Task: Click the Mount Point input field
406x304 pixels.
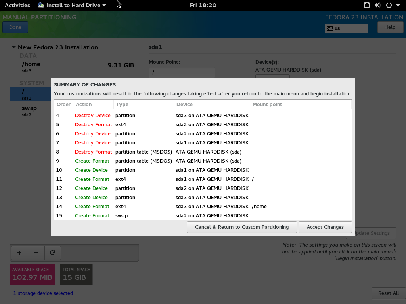Action: [x=182, y=72]
